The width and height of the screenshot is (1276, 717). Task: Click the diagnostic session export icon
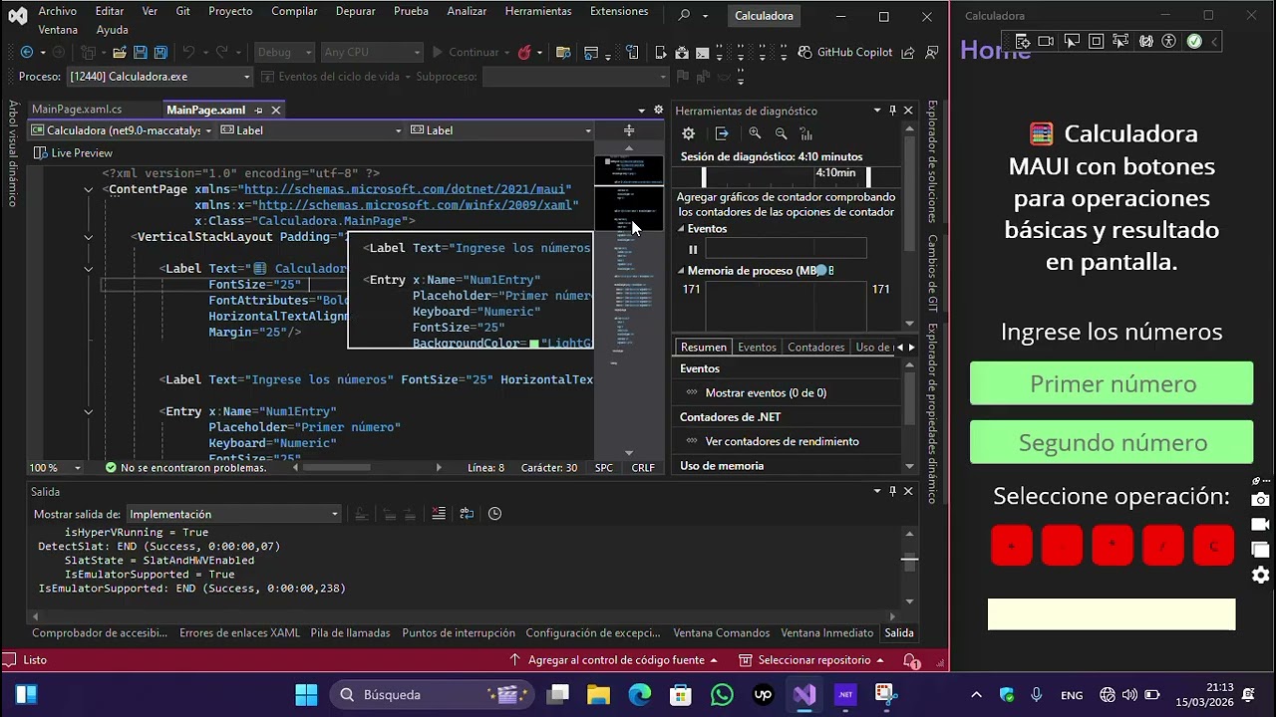point(722,133)
